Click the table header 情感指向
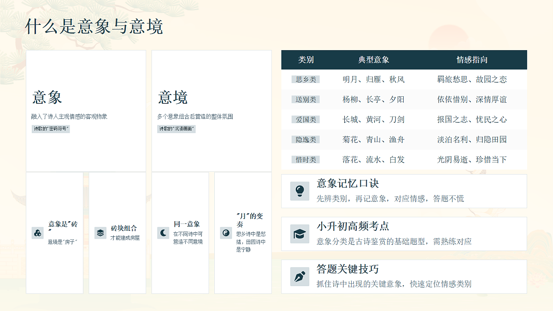The width and height of the screenshot is (553, 311). 472,60
